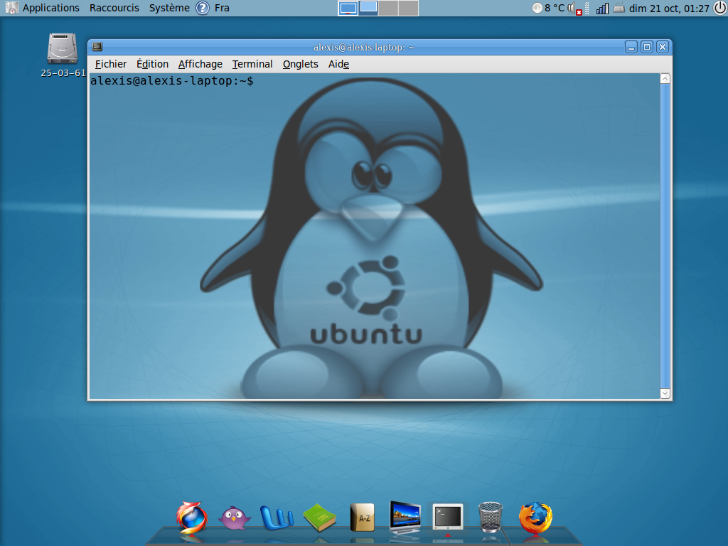Click the keyboard tray icon
Image resolution: width=728 pixels, height=546 pixels.
(619, 7)
